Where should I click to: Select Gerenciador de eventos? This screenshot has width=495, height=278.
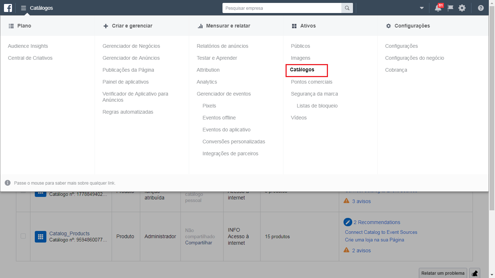coord(224,94)
